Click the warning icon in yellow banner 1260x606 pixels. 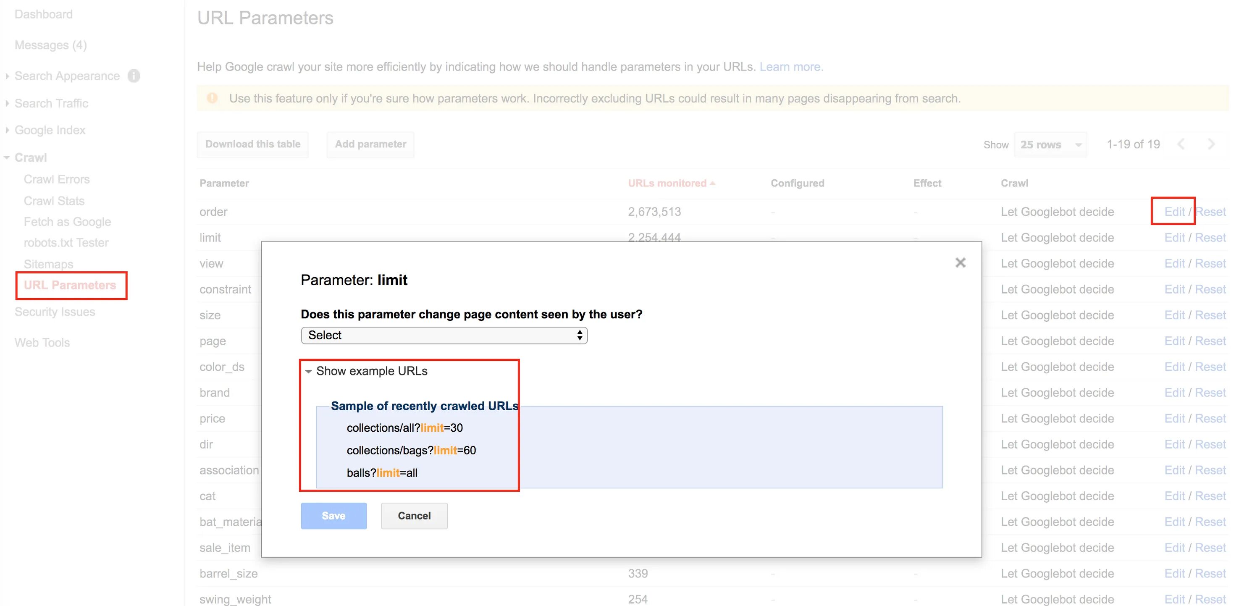pyautogui.click(x=212, y=98)
